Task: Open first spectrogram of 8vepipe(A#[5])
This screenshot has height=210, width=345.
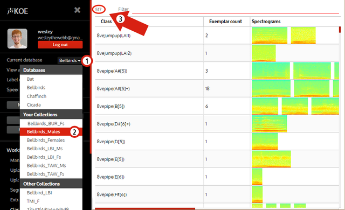Action: coord(271,71)
